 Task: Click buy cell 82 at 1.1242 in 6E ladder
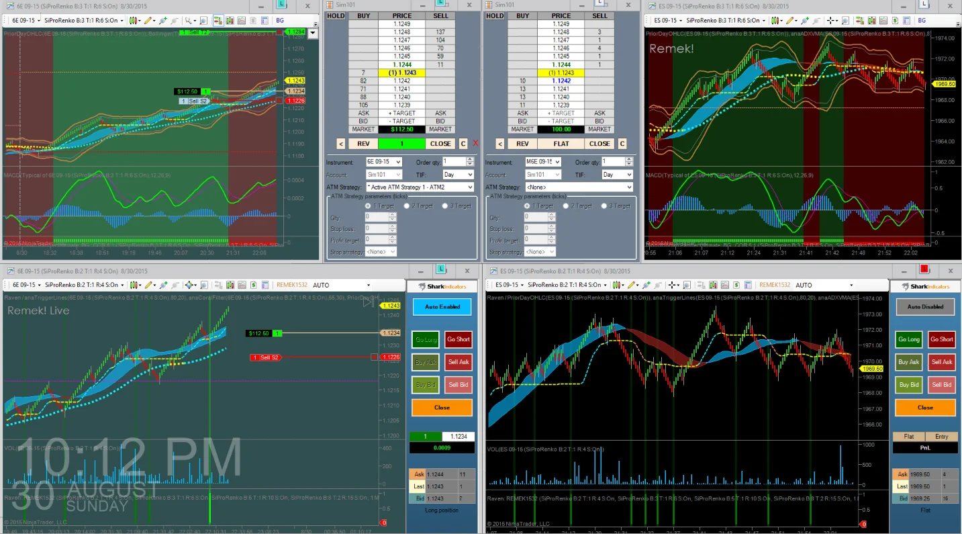363,81
